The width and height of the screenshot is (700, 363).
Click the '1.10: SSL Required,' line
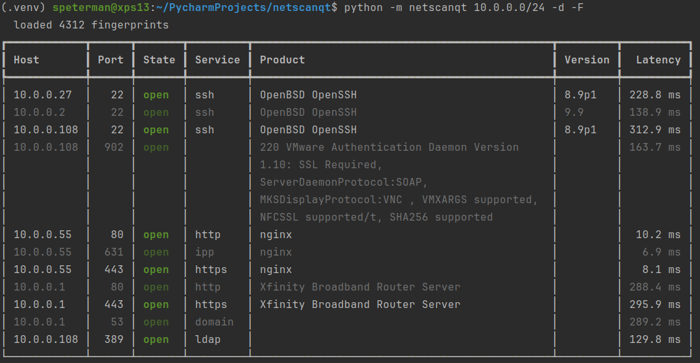321,164
